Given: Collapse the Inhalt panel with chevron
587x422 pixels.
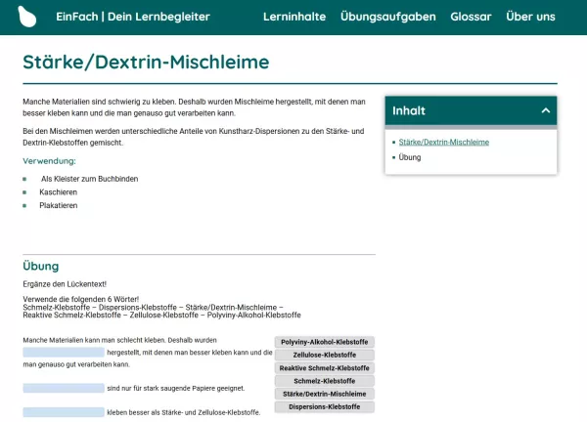Looking at the screenshot, I should point(546,110).
